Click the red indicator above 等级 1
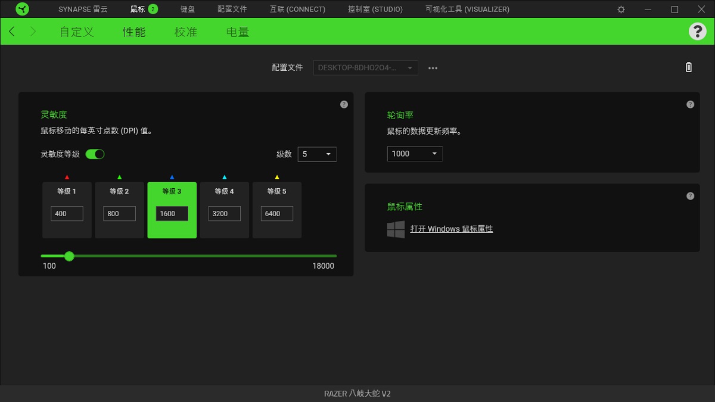715x402 pixels. pyautogui.click(x=67, y=177)
